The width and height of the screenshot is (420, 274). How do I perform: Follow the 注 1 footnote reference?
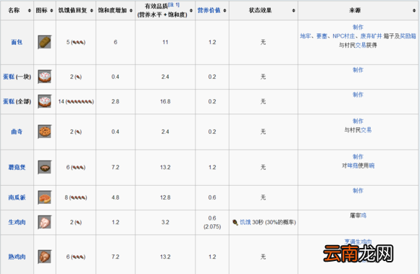point(174,5)
